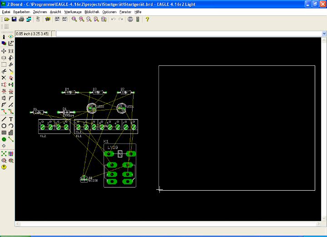Click the Zoom in magnifier icon

click(x=82, y=20)
